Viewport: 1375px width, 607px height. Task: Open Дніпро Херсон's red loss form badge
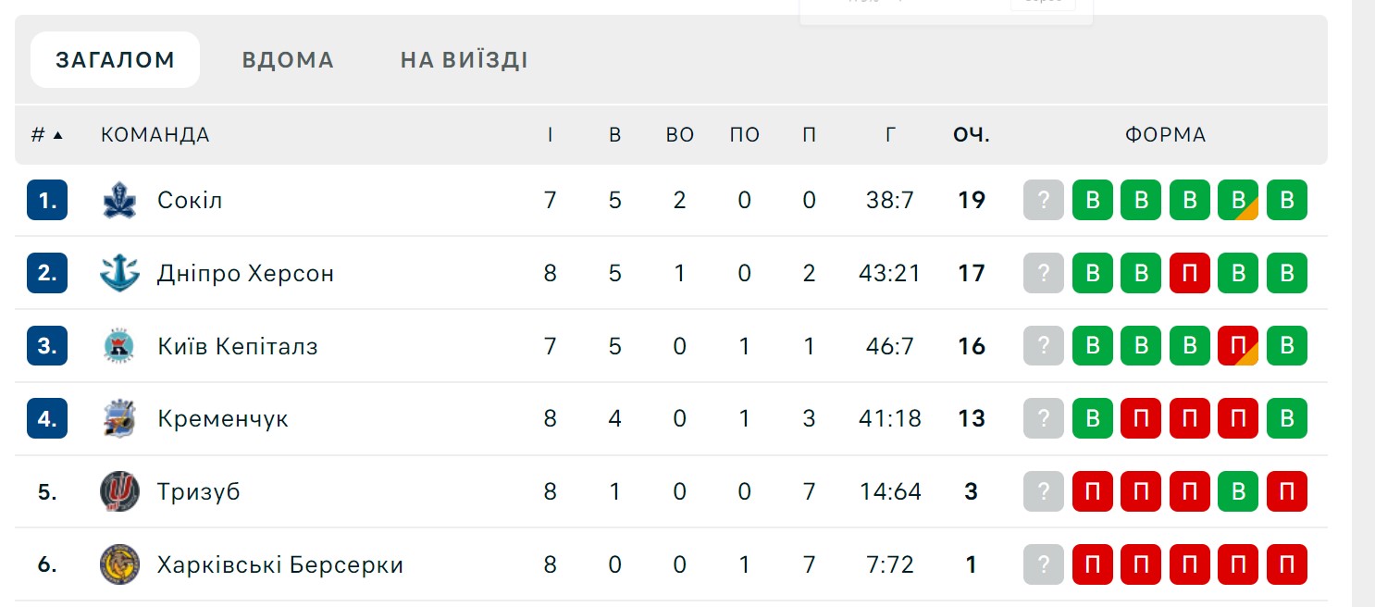1190,273
